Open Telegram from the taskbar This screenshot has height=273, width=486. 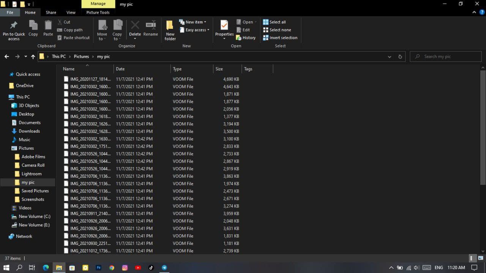(x=164, y=268)
